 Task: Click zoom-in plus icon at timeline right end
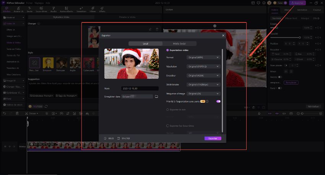click(321, 113)
